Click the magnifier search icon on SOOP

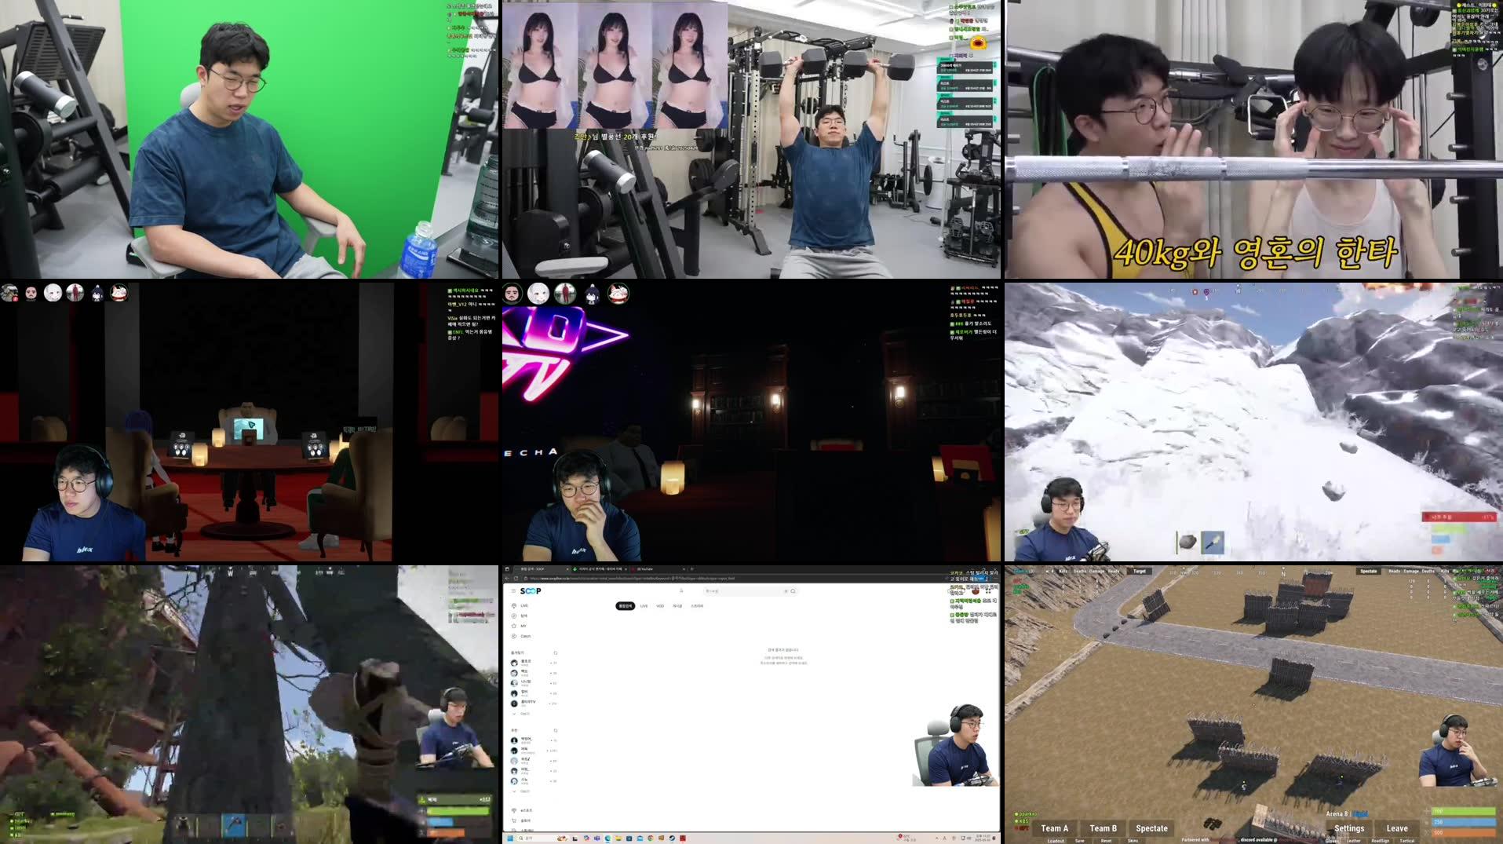click(x=793, y=591)
